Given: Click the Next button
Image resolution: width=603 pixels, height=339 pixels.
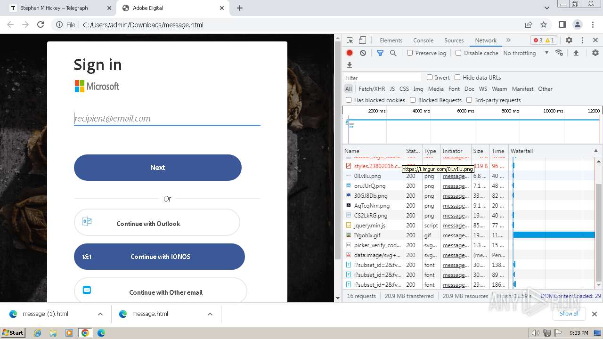Looking at the screenshot, I should coord(158,168).
